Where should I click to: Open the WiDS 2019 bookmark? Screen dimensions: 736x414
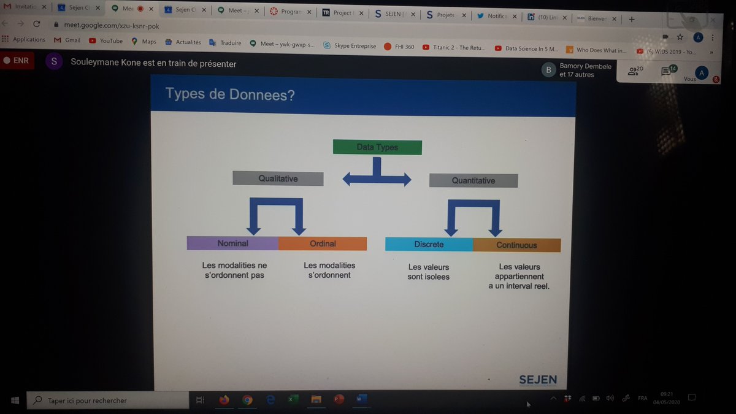(667, 52)
